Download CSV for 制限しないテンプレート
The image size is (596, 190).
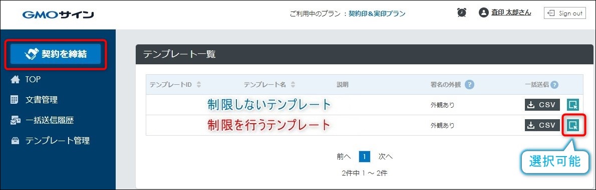(x=542, y=105)
